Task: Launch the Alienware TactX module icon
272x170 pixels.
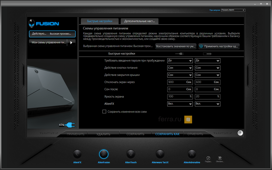Action: (x=160, y=154)
